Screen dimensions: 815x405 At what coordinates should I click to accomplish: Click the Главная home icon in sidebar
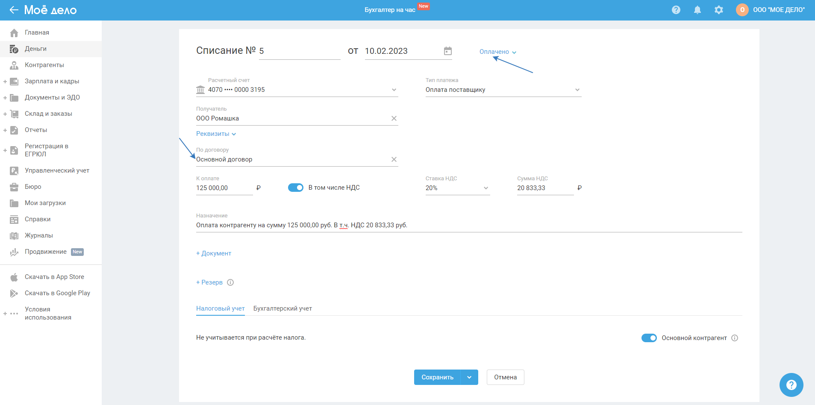(14, 33)
